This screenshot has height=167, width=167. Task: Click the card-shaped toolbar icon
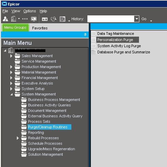pyautogui.click(x=45, y=19)
